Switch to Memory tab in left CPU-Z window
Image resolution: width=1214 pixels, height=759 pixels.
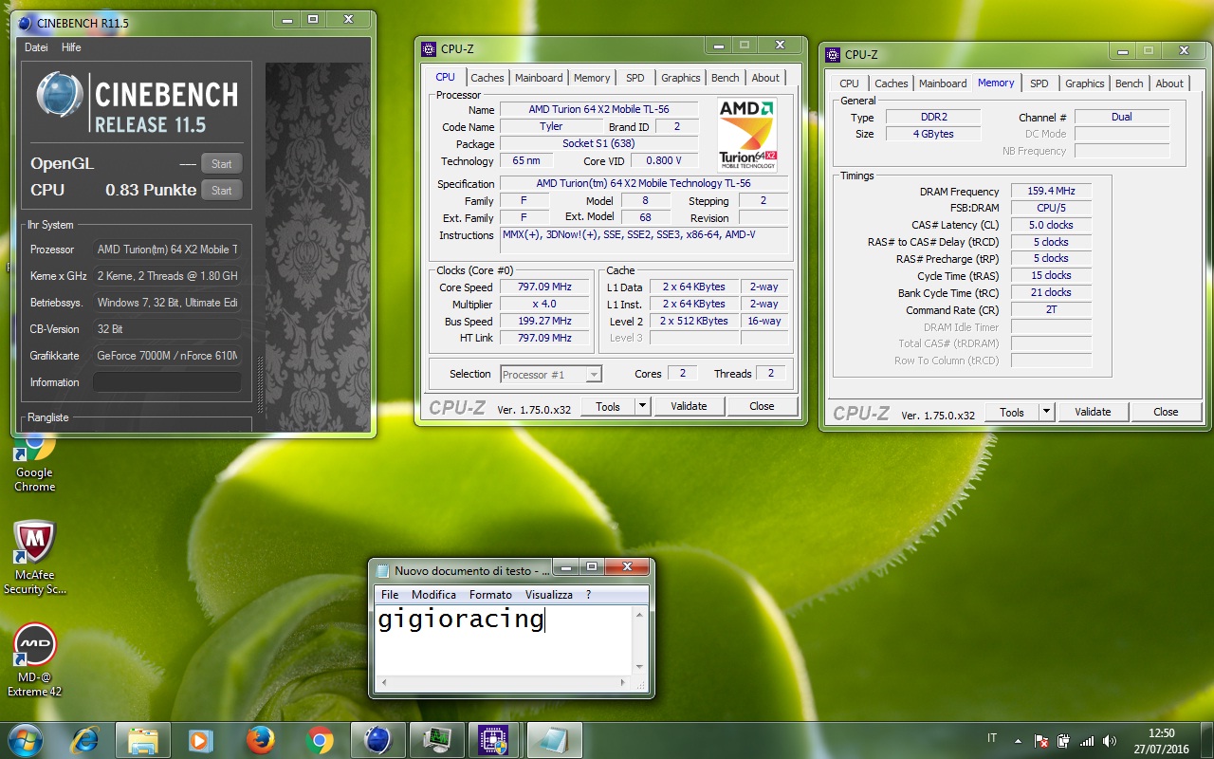(592, 78)
